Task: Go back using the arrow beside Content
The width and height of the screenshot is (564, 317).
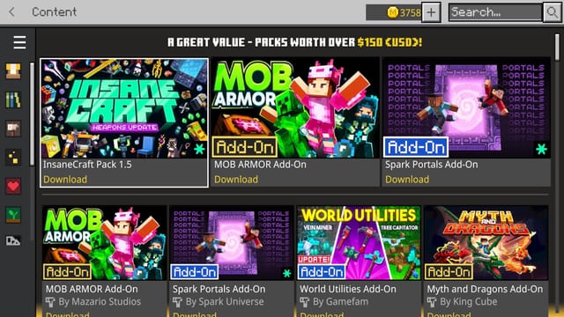Action: [11, 11]
